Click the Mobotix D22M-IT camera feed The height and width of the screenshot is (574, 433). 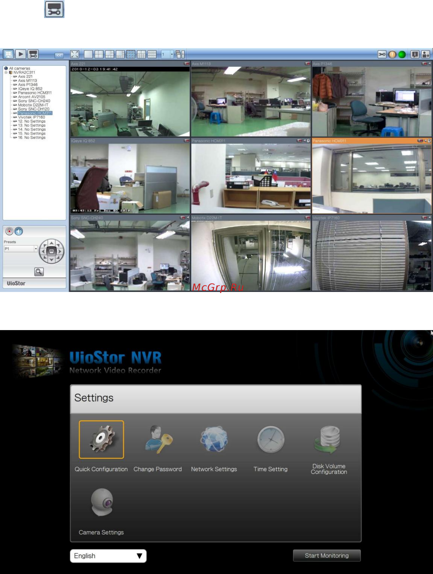pos(251,255)
